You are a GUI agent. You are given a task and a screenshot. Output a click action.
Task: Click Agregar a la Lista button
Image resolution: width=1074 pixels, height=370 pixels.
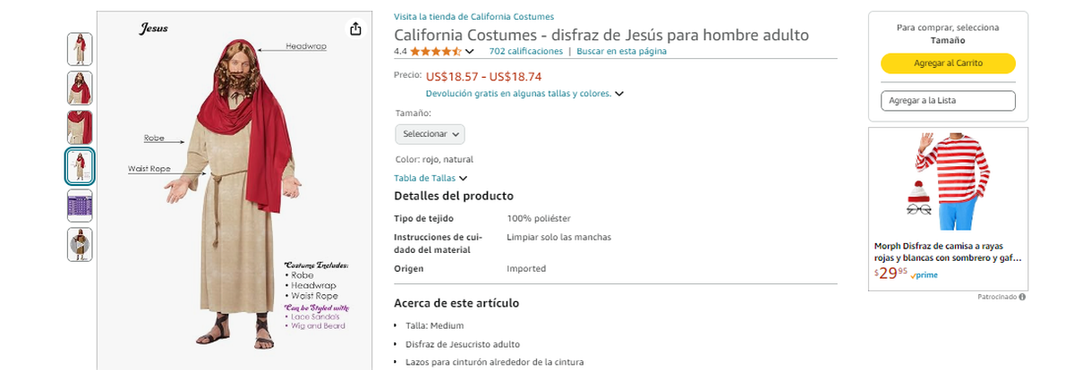(x=948, y=101)
